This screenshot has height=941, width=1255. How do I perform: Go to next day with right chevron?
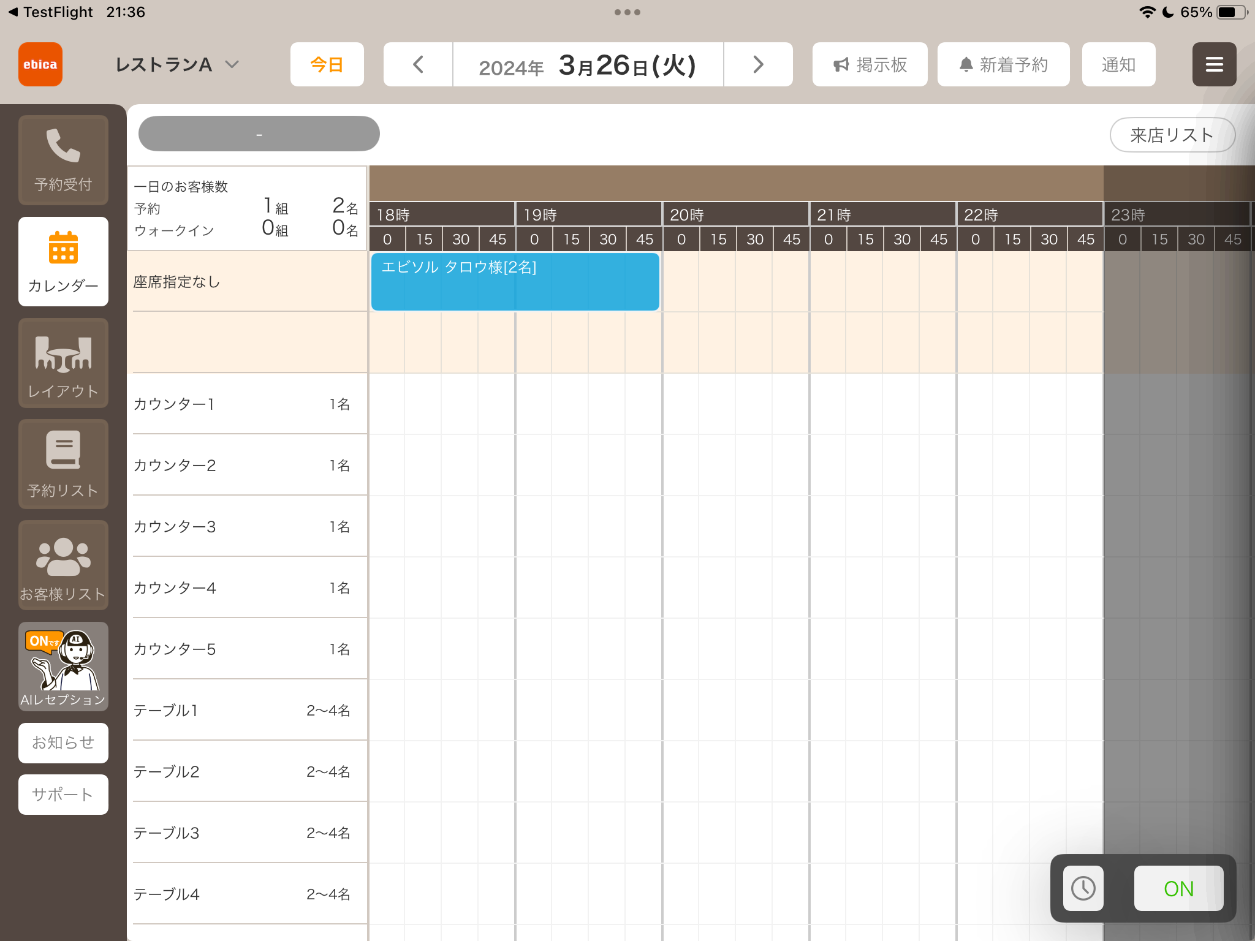click(758, 64)
